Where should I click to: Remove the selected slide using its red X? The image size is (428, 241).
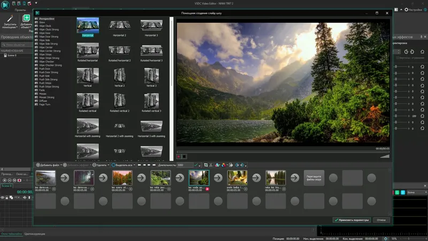pyautogui.click(x=207, y=189)
